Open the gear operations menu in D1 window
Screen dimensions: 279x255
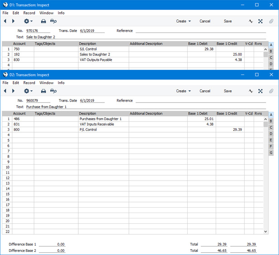(x=28, y=21)
